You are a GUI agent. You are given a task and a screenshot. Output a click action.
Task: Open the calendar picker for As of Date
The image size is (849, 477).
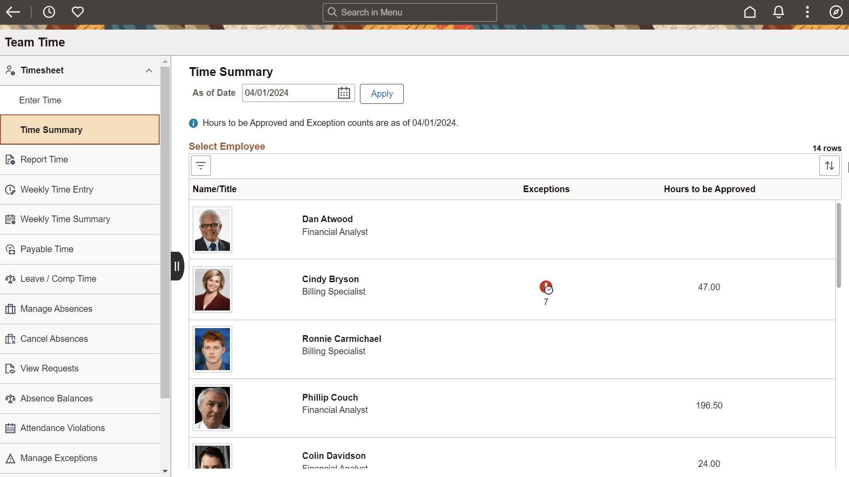pos(344,93)
